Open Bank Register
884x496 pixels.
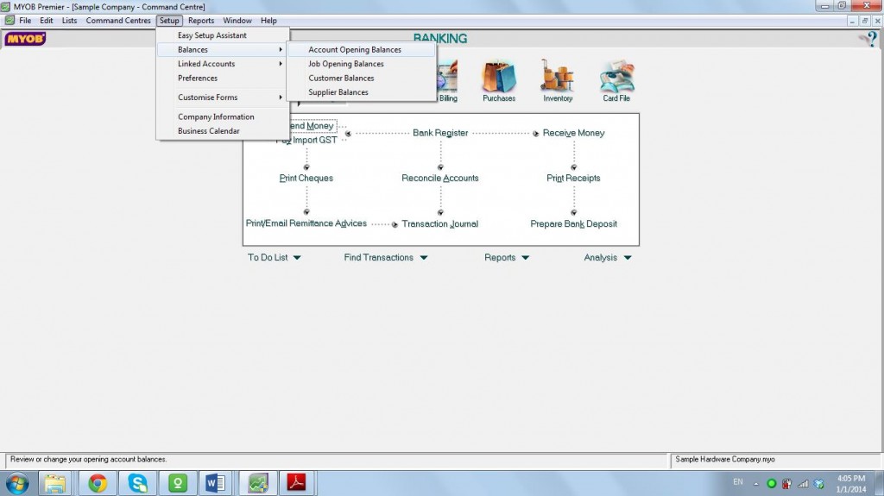[x=440, y=133]
